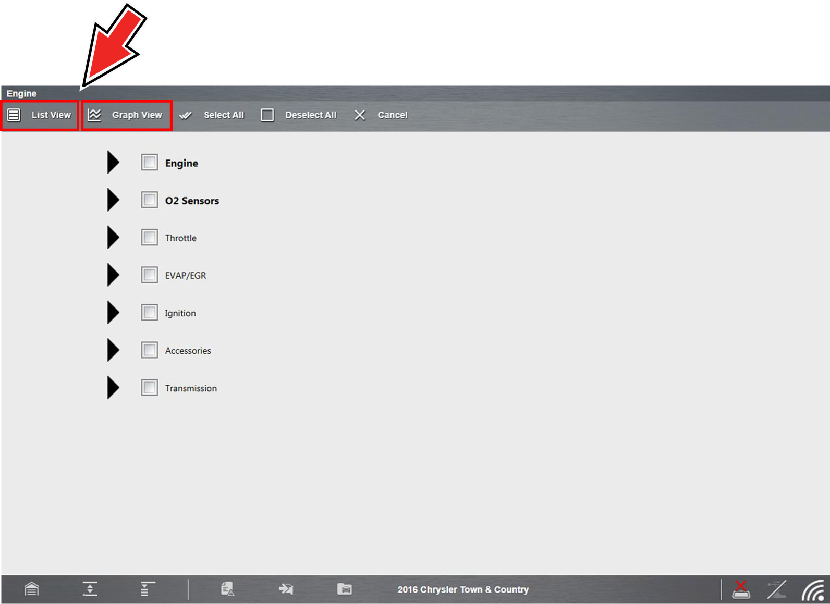Expand the Accessories group arrow

[113, 350]
